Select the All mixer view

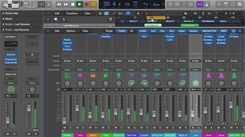[x=132, y=31]
